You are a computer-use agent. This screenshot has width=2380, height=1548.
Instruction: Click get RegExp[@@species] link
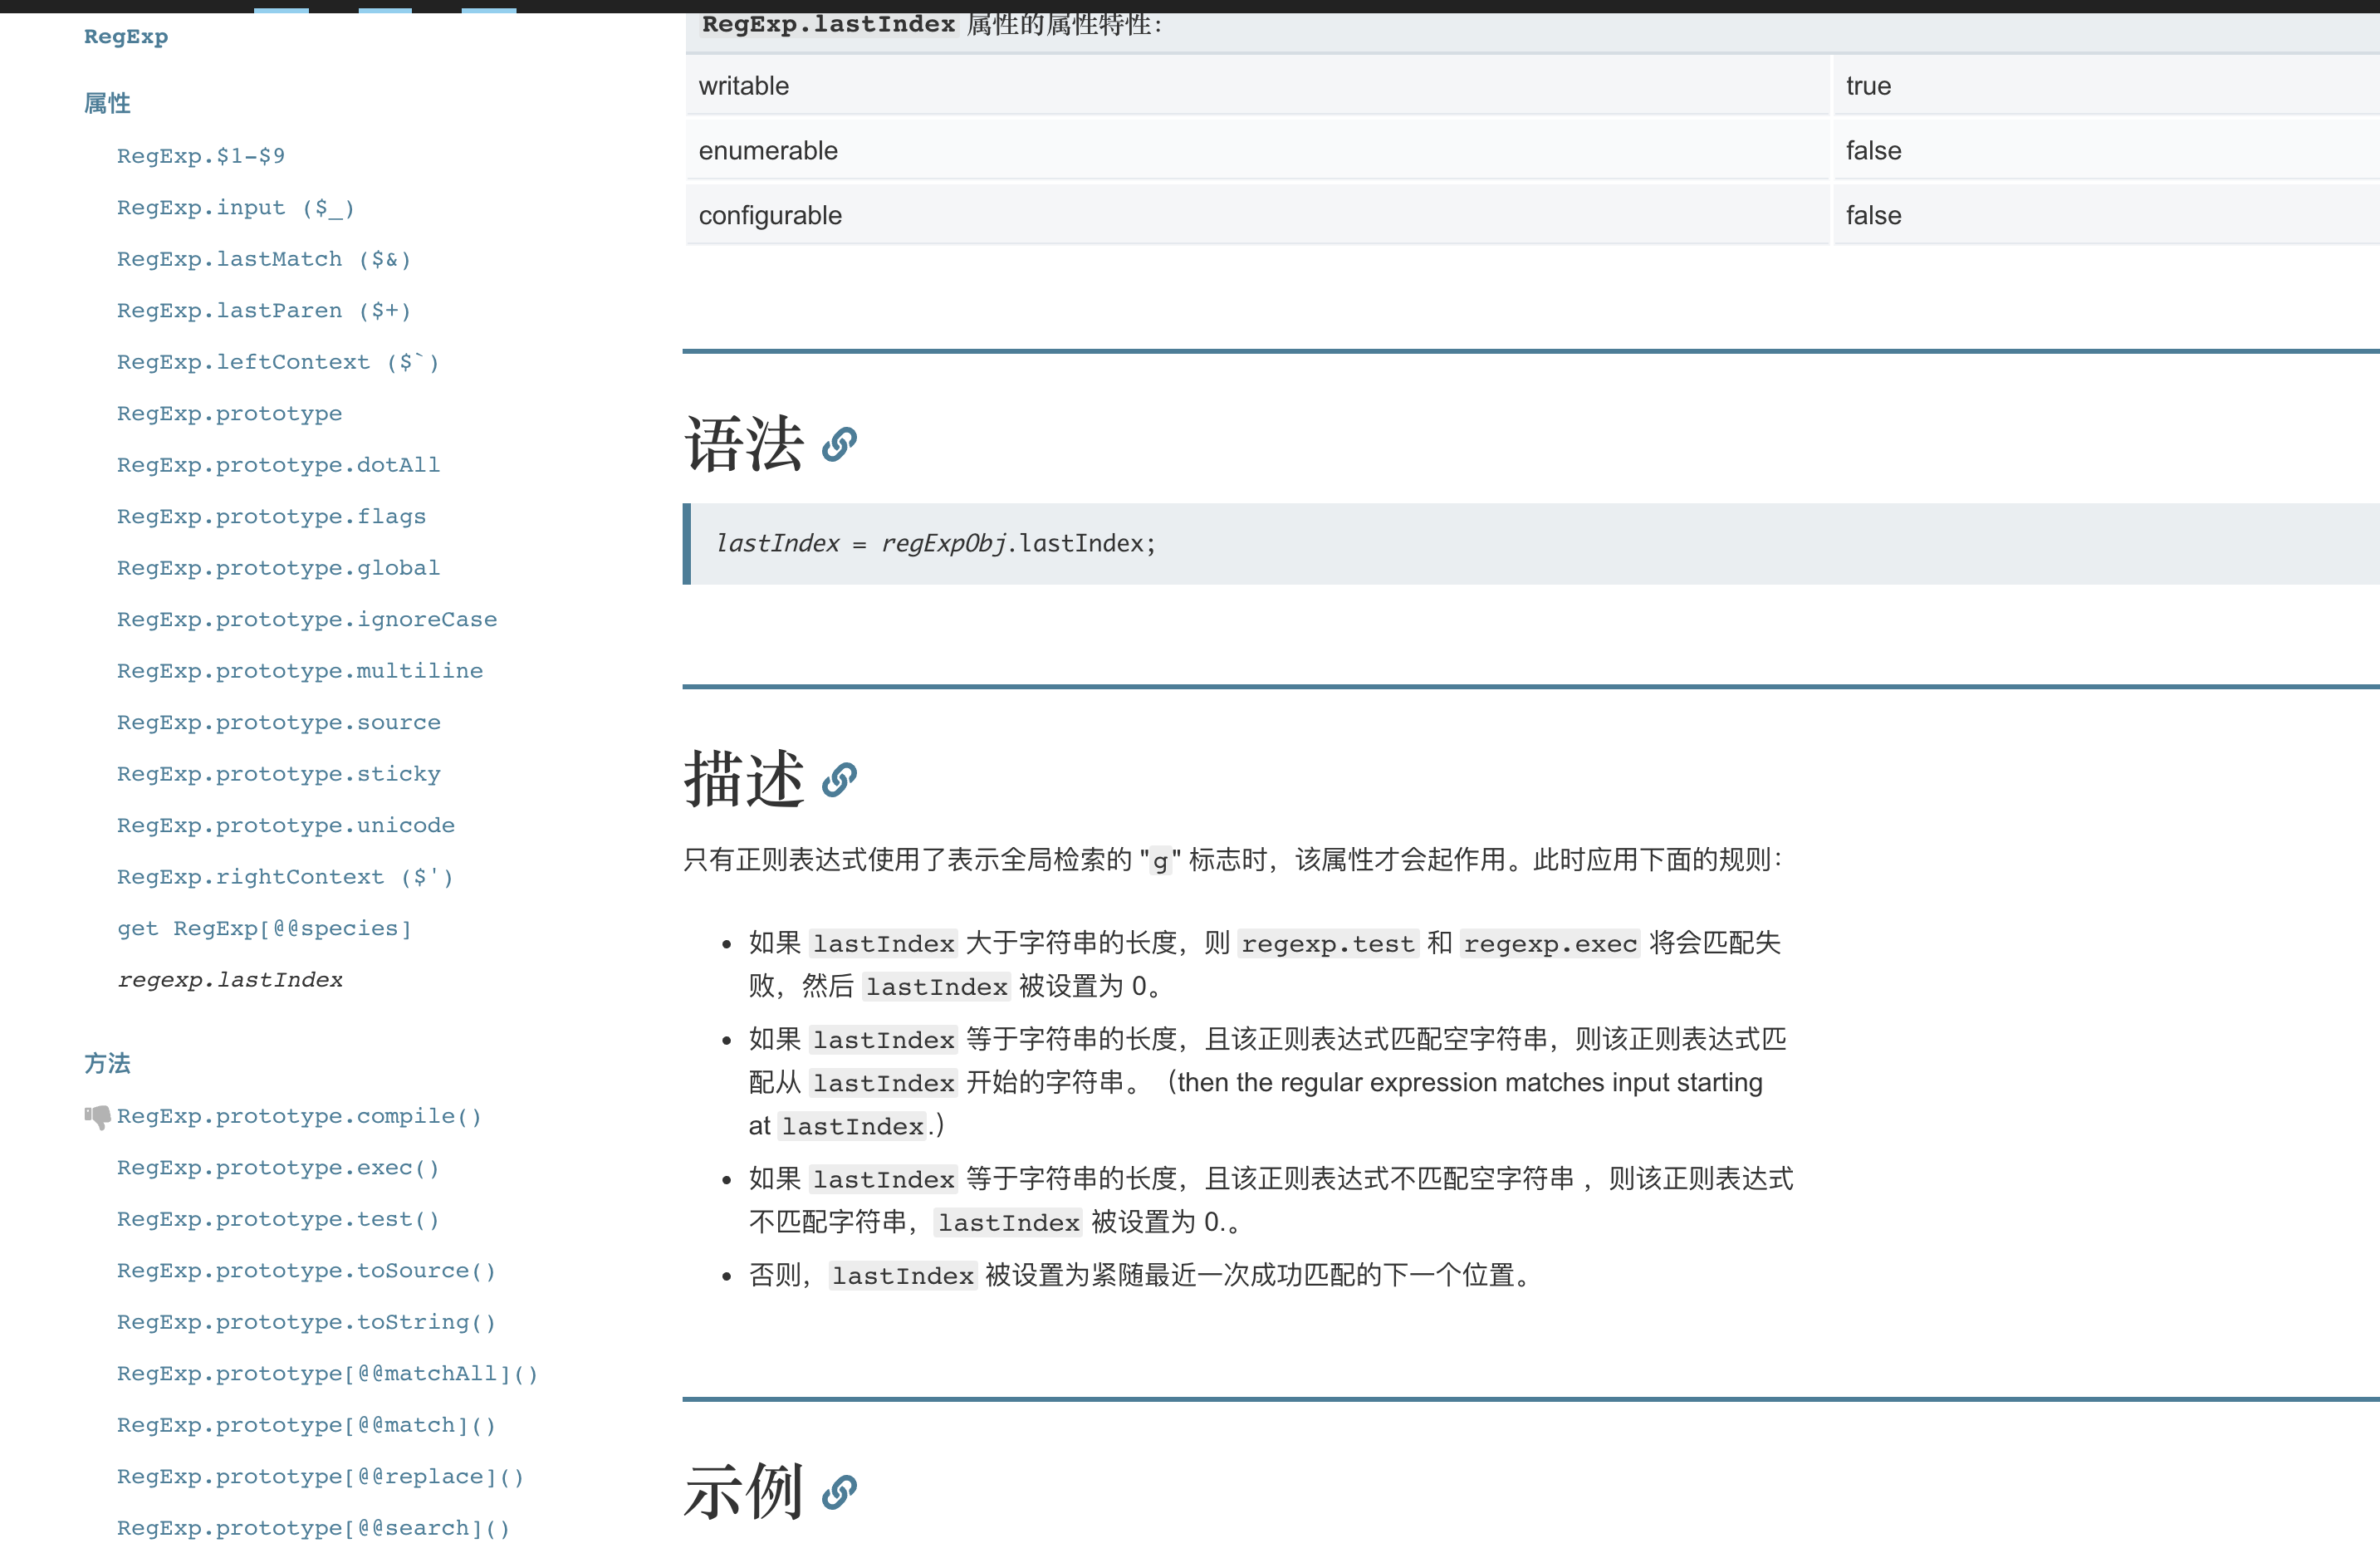click(x=264, y=929)
